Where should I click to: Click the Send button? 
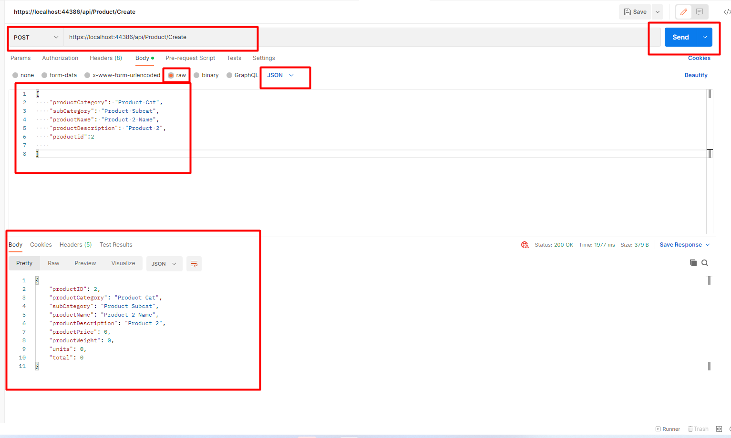coord(680,37)
